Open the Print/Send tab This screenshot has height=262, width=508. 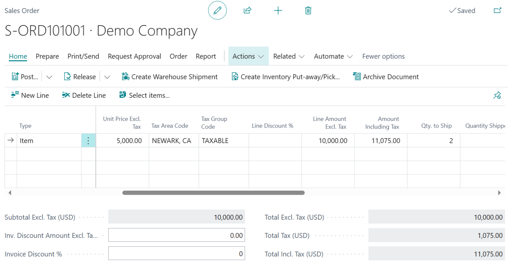tap(83, 56)
